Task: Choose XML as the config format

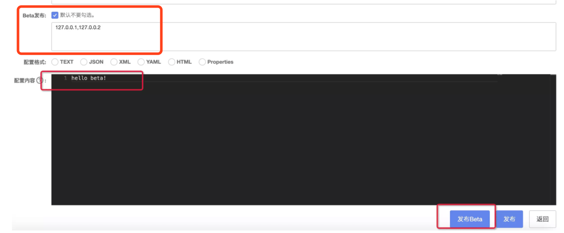Action: tap(114, 62)
